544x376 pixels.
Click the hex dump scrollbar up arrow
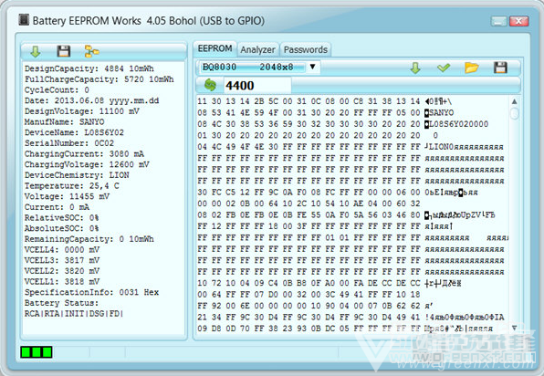515,101
